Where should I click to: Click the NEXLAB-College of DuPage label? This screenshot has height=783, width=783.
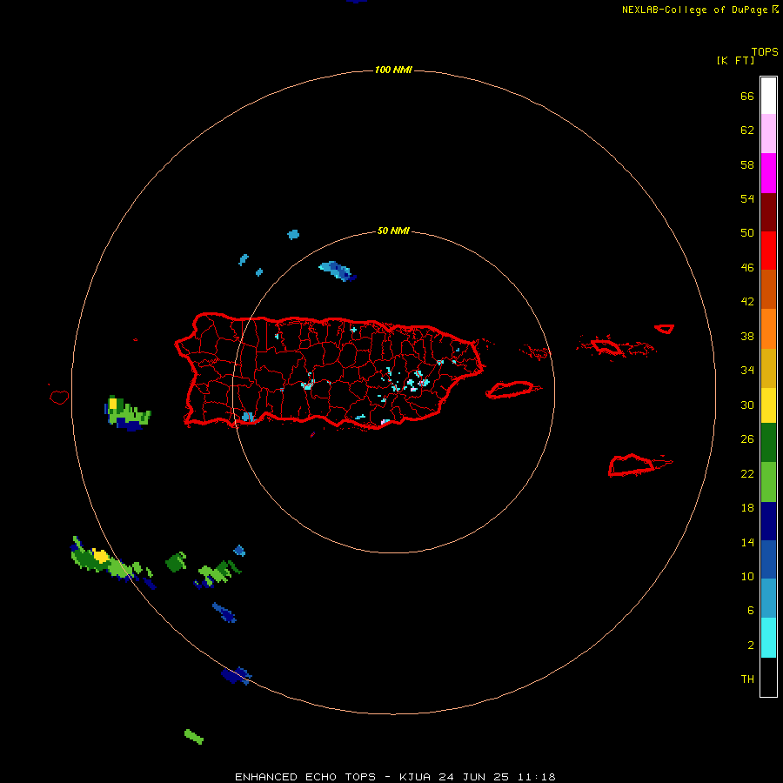[699, 10]
